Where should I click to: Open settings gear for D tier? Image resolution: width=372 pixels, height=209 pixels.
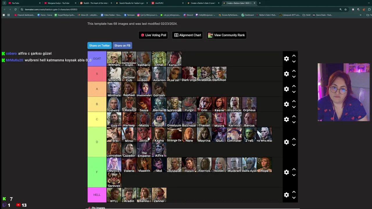286,142
